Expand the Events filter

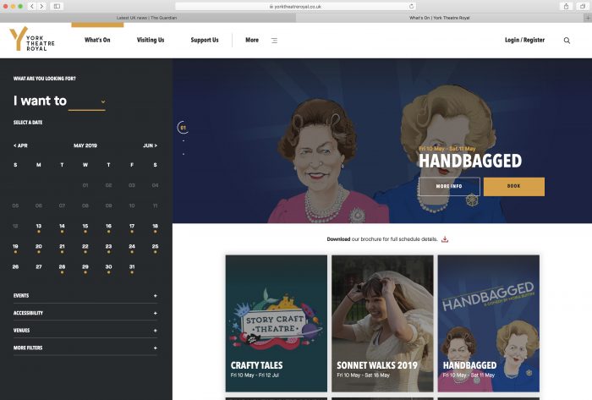coord(85,296)
